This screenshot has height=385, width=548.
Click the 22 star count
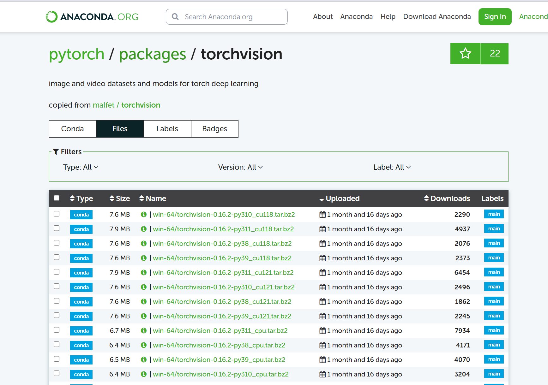click(495, 54)
